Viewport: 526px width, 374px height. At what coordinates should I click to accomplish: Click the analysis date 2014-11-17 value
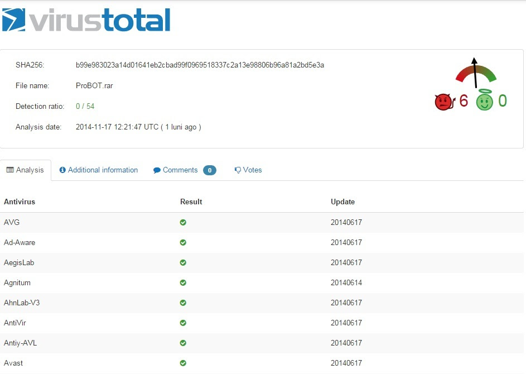click(x=138, y=127)
